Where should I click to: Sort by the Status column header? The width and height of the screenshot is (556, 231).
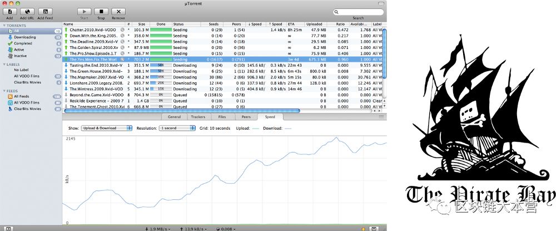click(x=186, y=24)
